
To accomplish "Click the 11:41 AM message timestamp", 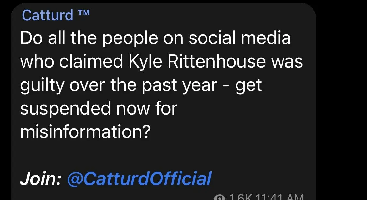I will (x=281, y=197).
